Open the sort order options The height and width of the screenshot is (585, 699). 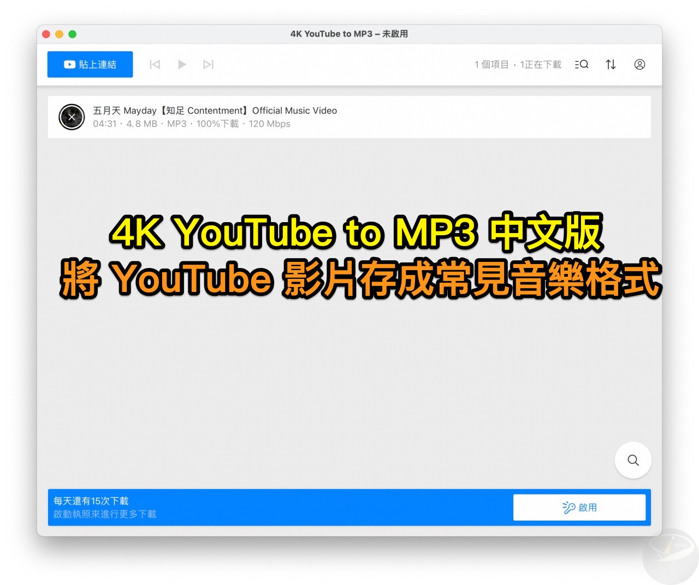[x=611, y=64]
